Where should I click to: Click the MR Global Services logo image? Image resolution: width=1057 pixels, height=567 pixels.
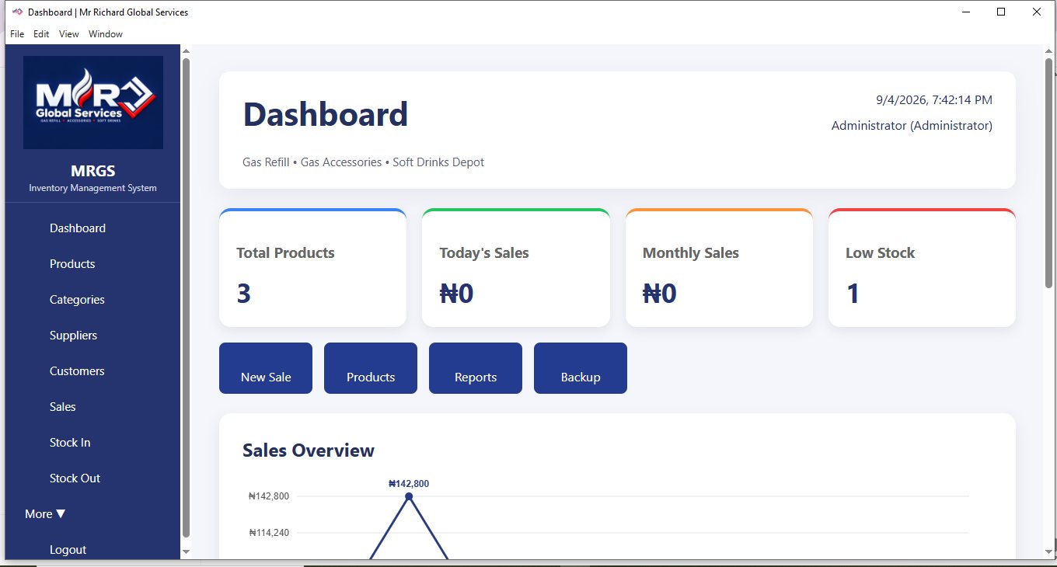(93, 103)
